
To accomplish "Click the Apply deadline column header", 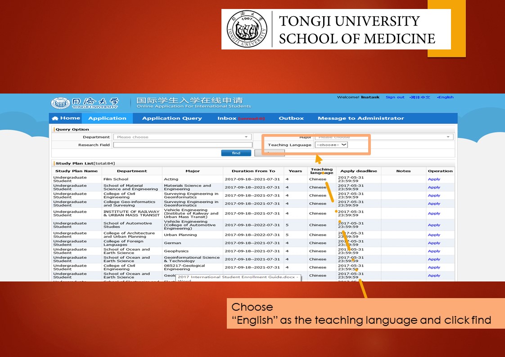I will (x=358, y=171).
